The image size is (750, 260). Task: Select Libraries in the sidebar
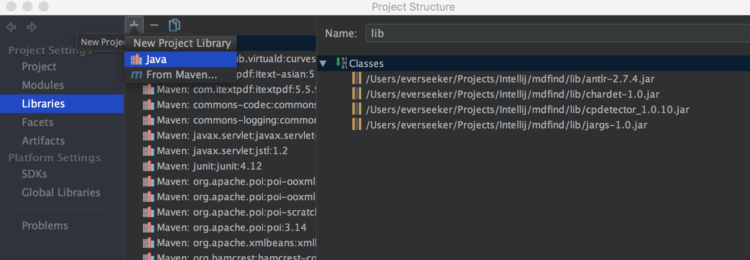coord(62,104)
